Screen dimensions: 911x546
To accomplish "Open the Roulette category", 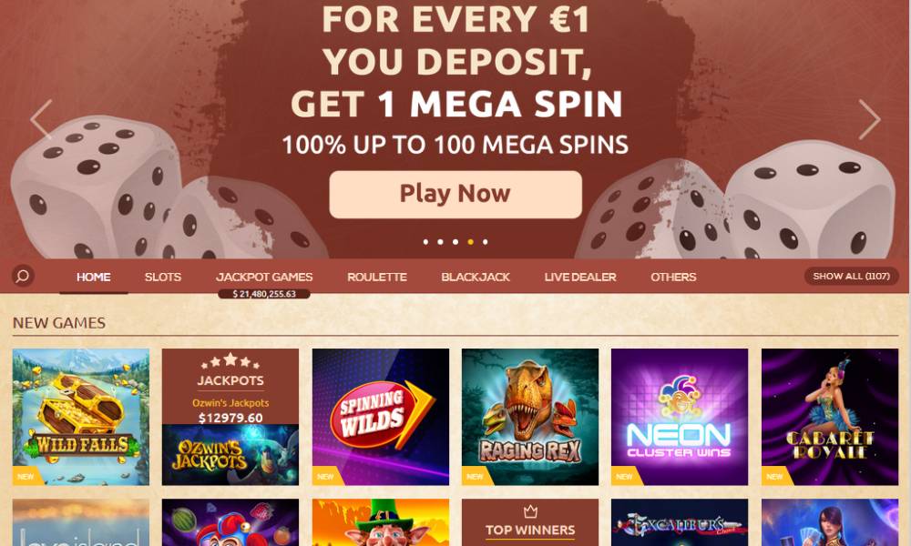I will [377, 277].
